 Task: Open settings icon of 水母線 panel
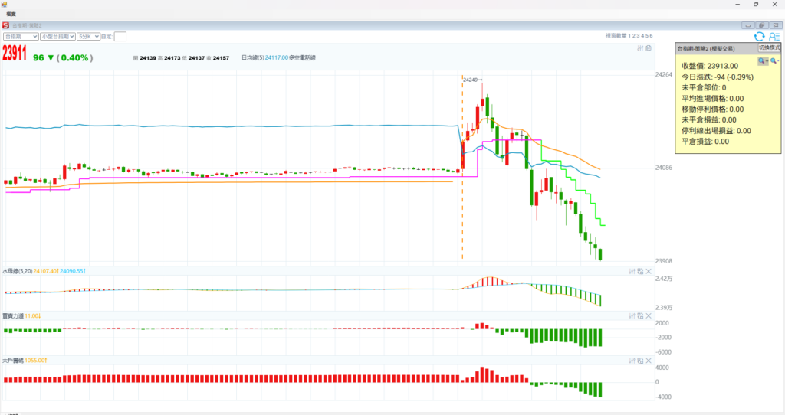(632, 271)
